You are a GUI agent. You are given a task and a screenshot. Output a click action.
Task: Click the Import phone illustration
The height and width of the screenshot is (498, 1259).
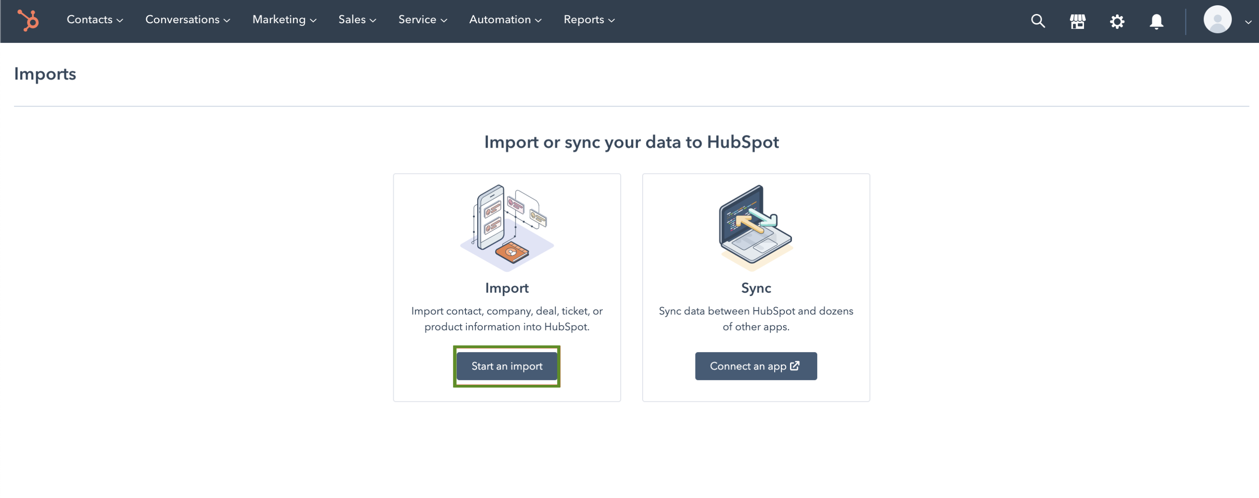point(506,228)
